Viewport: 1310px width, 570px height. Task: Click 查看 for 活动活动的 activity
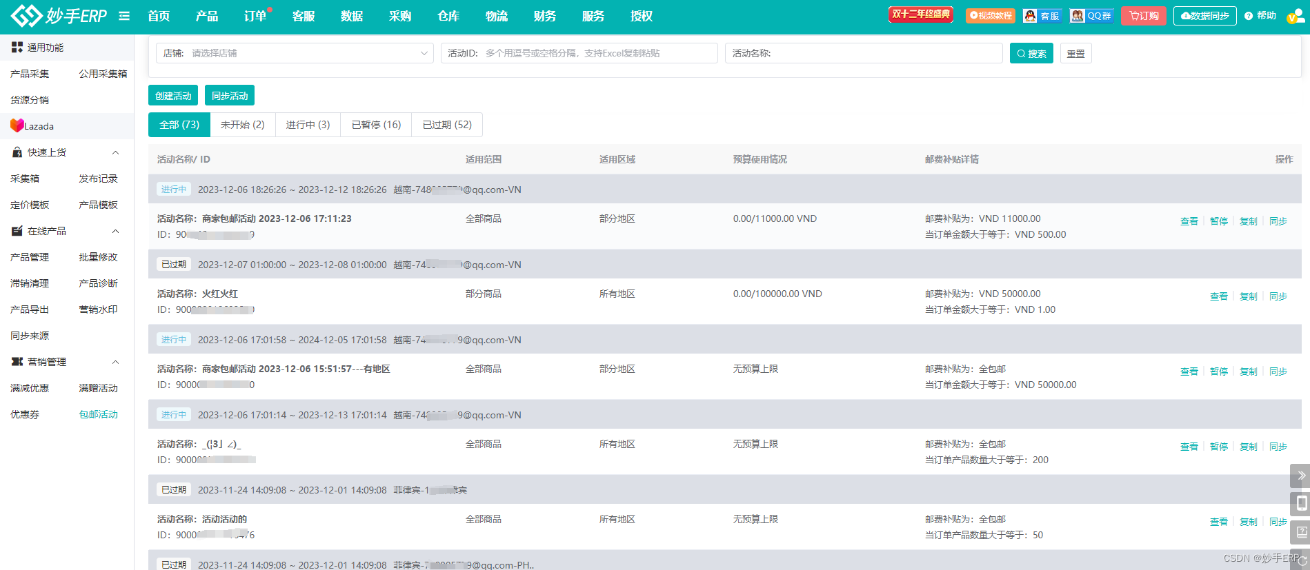[x=1219, y=522]
